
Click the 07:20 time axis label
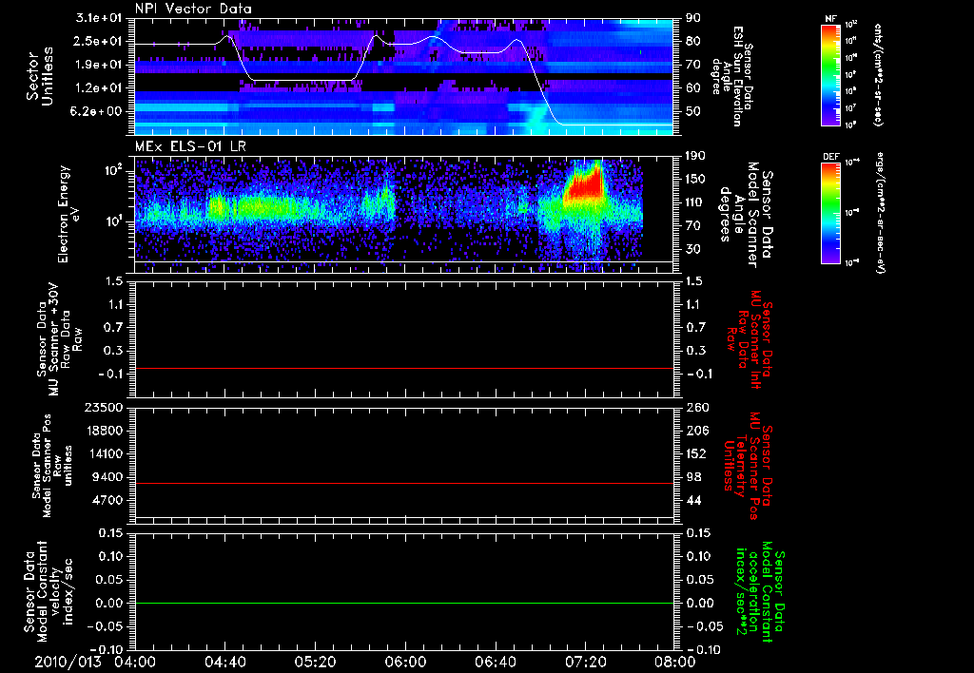585,662
